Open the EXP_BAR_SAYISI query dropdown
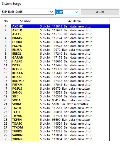 [x=27, y=12]
